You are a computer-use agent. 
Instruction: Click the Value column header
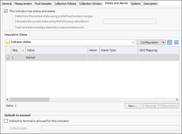[x=57, y=50]
